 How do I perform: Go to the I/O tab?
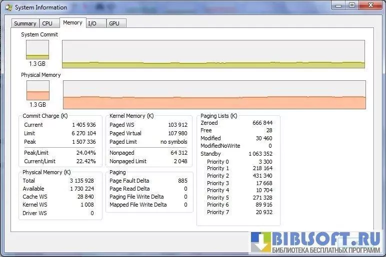(92, 23)
